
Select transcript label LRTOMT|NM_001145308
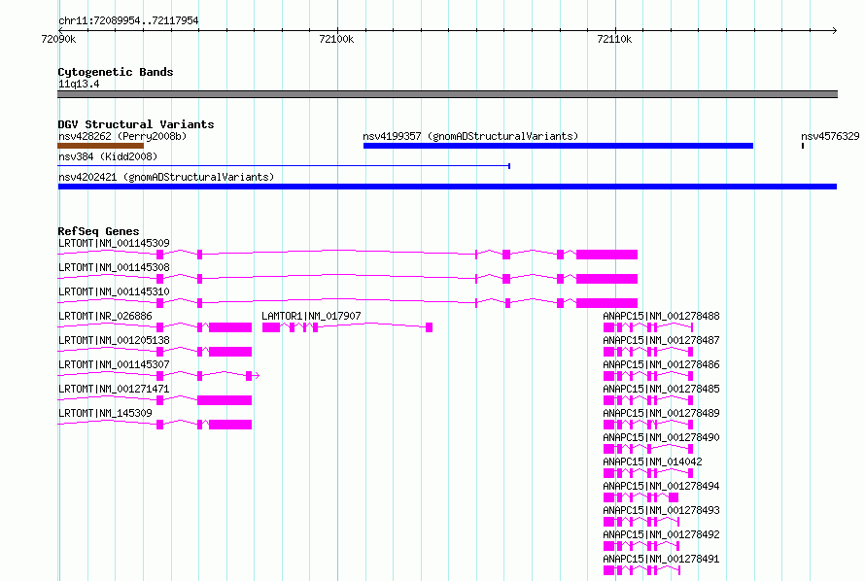114,267
